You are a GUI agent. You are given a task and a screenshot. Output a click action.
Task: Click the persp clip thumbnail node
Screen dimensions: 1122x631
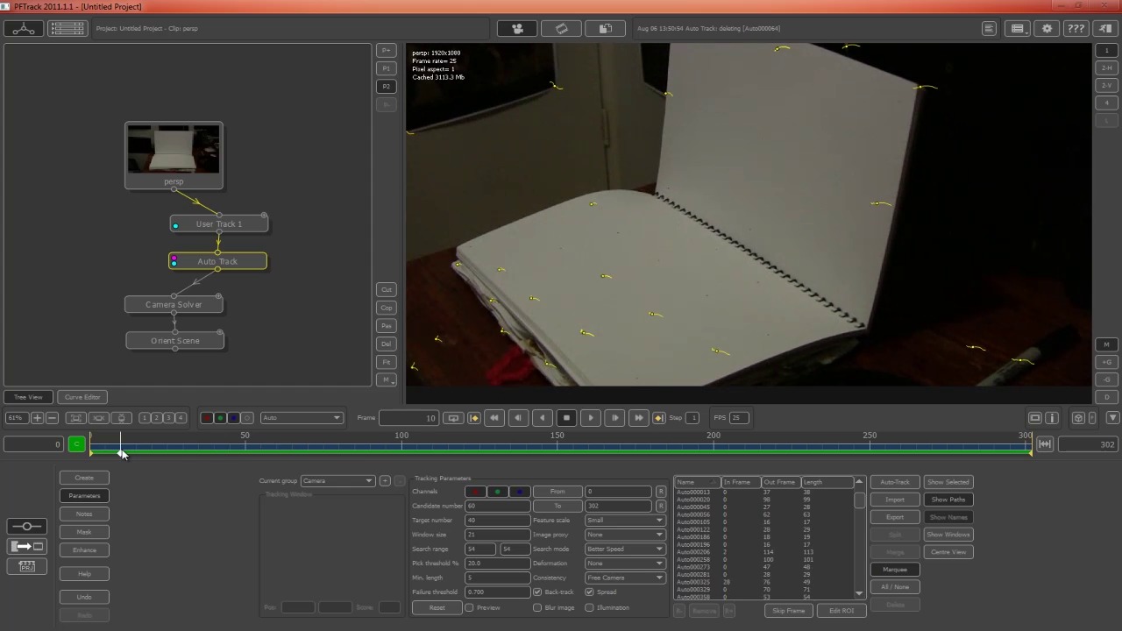tap(174, 155)
